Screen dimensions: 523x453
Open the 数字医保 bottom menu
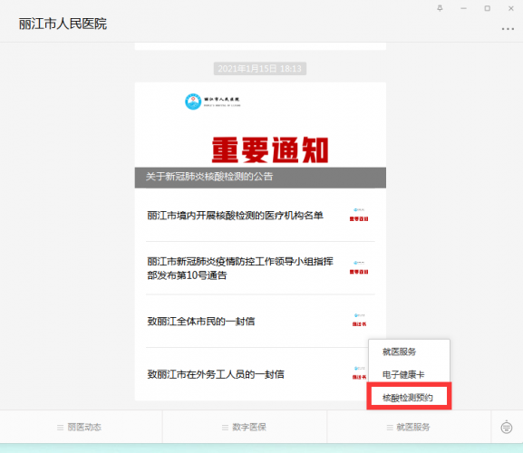(x=244, y=427)
